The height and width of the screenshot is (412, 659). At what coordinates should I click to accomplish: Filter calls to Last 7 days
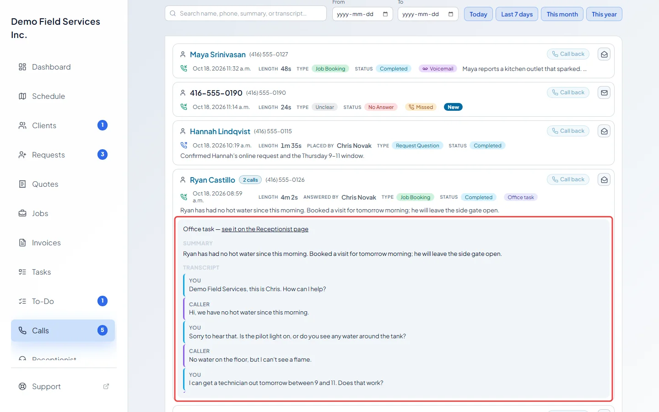pyautogui.click(x=517, y=14)
